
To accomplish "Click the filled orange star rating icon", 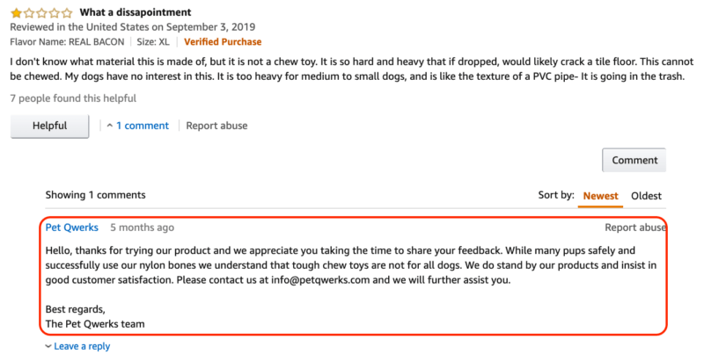I will coord(16,13).
